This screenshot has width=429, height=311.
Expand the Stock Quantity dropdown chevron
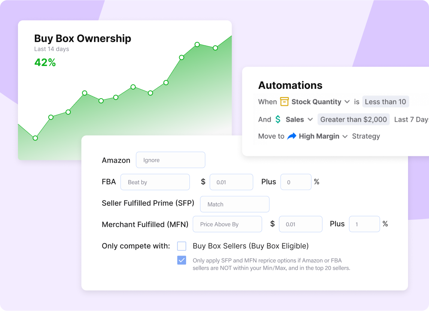click(x=347, y=102)
